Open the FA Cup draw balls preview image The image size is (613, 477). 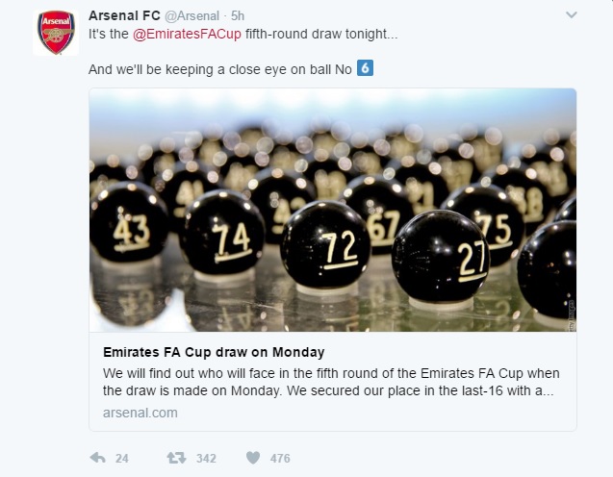point(332,210)
